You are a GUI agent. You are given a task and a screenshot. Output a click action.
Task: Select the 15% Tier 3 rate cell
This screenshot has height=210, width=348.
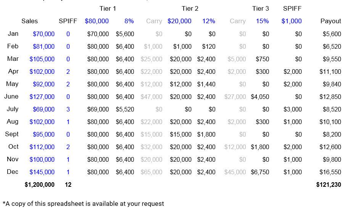pos(263,21)
